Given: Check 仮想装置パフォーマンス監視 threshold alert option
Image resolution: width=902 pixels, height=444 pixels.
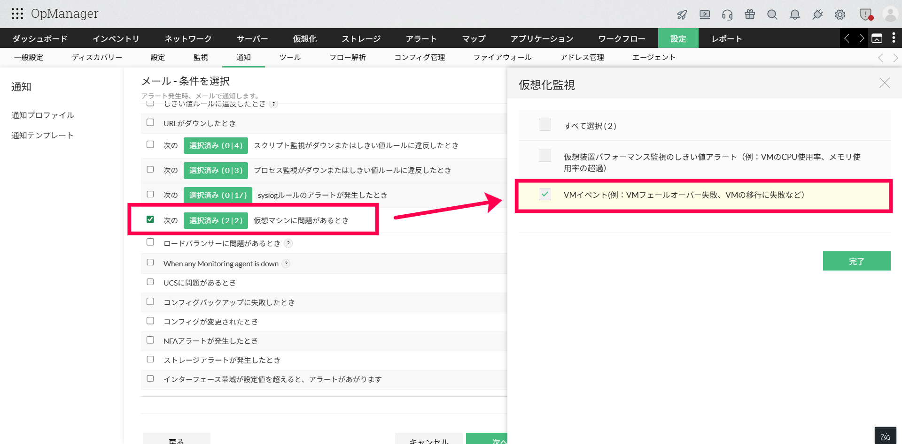Looking at the screenshot, I should pos(545,156).
